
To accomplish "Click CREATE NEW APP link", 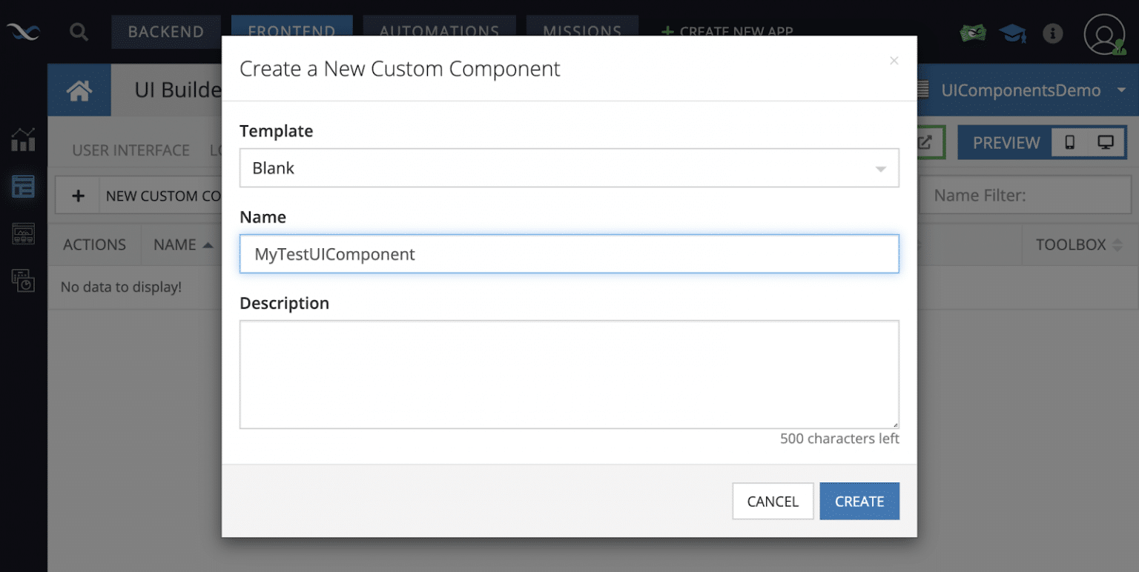I will [727, 31].
